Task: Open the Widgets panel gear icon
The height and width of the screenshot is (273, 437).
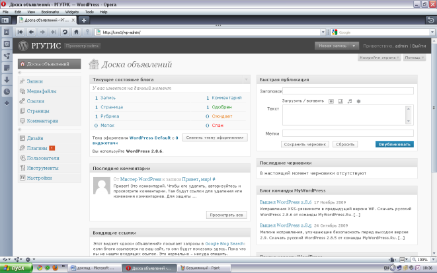Action: (x=7, y=44)
